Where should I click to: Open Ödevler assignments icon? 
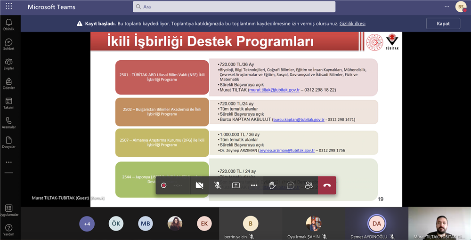pyautogui.click(x=8, y=84)
